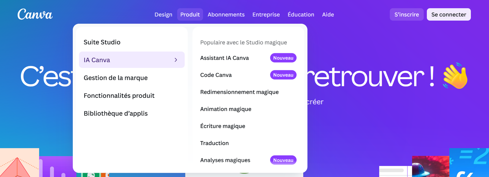The image size is (489, 177).
Task: Open Assistant IA Canva link
Action: tap(224, 58)
